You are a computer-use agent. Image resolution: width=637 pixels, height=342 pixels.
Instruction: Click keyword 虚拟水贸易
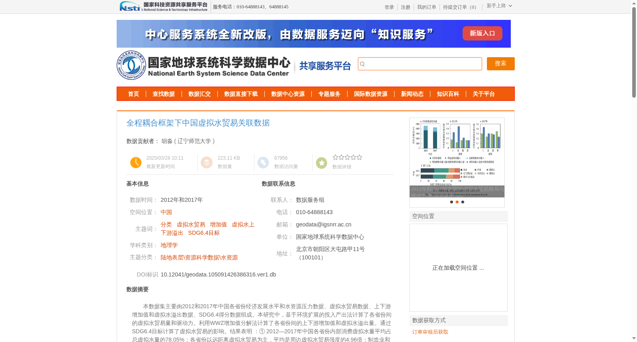[191, 224]
